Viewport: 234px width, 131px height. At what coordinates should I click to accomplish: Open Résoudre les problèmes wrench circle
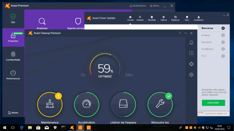160,104
